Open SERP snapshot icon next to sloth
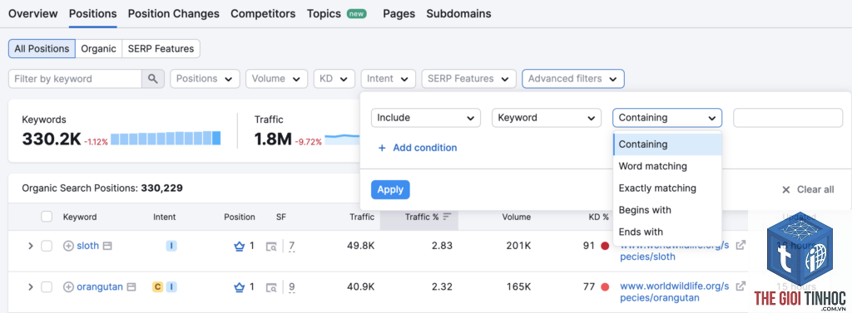 (107, 246)
